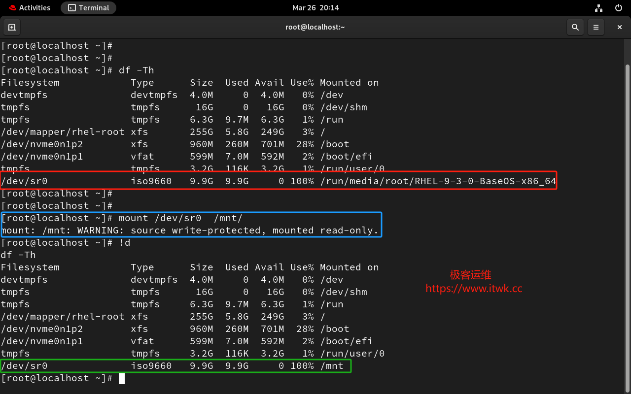Open the Activities overview
This screenshot has width=631, height=394.
click(30, 8)
